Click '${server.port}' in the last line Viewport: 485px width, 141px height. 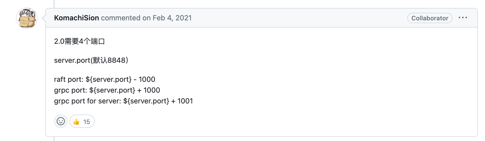click(x=146, y=101)
